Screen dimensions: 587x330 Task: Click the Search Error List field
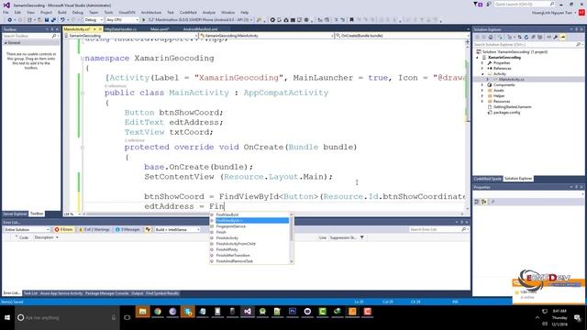(x=438, y=229)
